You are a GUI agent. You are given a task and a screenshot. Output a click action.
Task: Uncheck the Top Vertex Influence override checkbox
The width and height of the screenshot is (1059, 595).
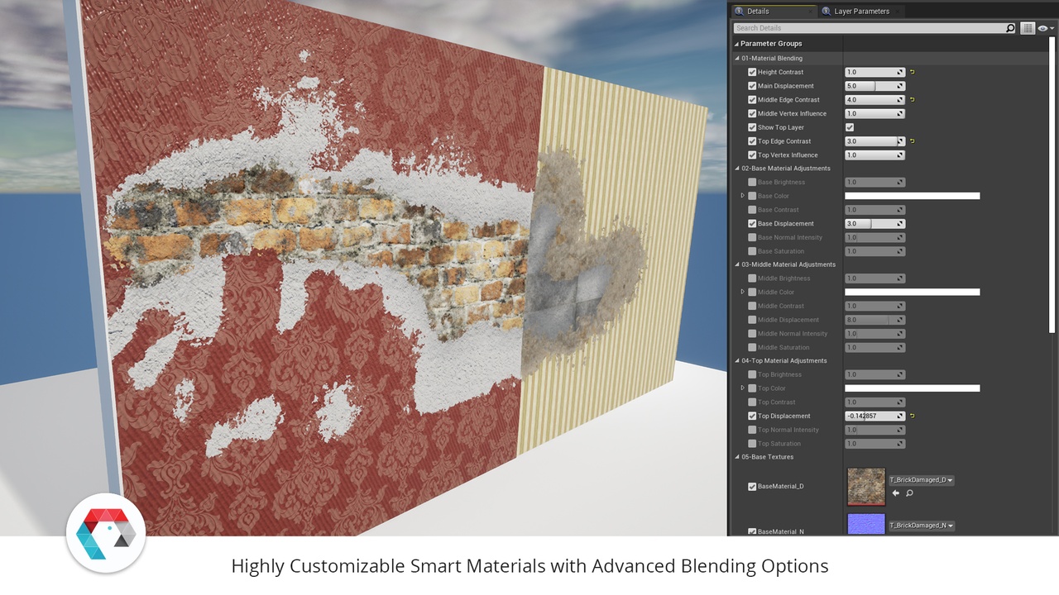tap(752, 155)
